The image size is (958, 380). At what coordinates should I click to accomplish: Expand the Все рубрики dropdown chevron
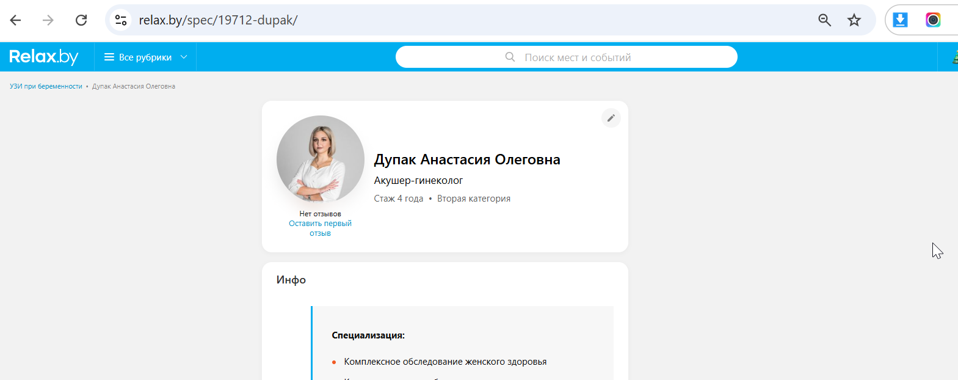tap(184, 57)
